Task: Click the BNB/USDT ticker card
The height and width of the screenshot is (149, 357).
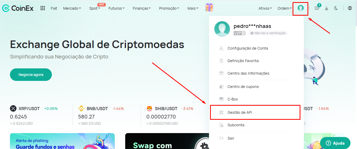Action: [107, 116]
